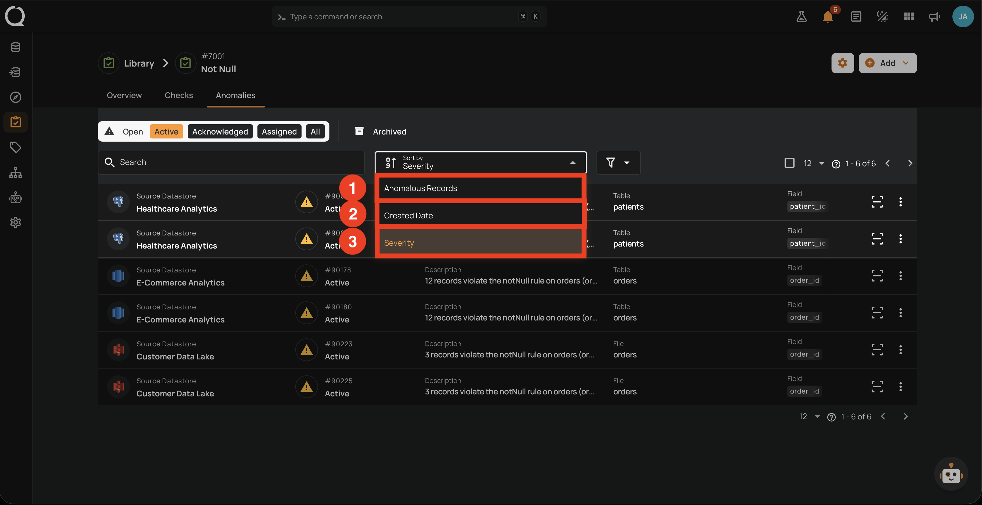Viewport: 982px width, 505px height.
Task: Click the Qualytics logo
Action: [x=15, y=16]
